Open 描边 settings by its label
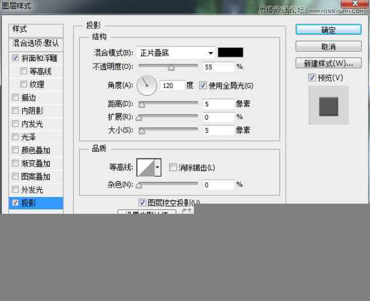This screenshot has height=301, width=370. [x=29, y=97]
